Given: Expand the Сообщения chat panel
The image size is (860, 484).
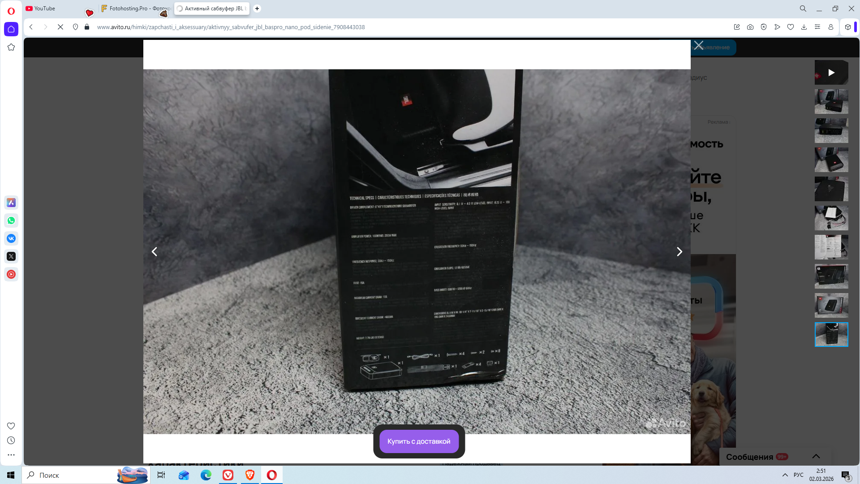Looking at the screenshot, I should pos(816,456).
